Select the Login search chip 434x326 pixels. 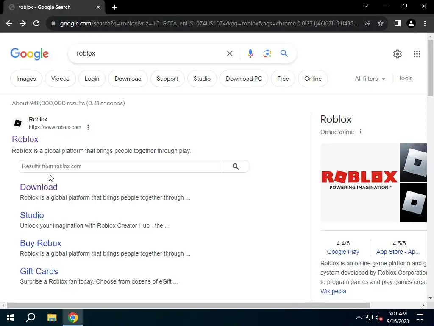pos(92,79)
